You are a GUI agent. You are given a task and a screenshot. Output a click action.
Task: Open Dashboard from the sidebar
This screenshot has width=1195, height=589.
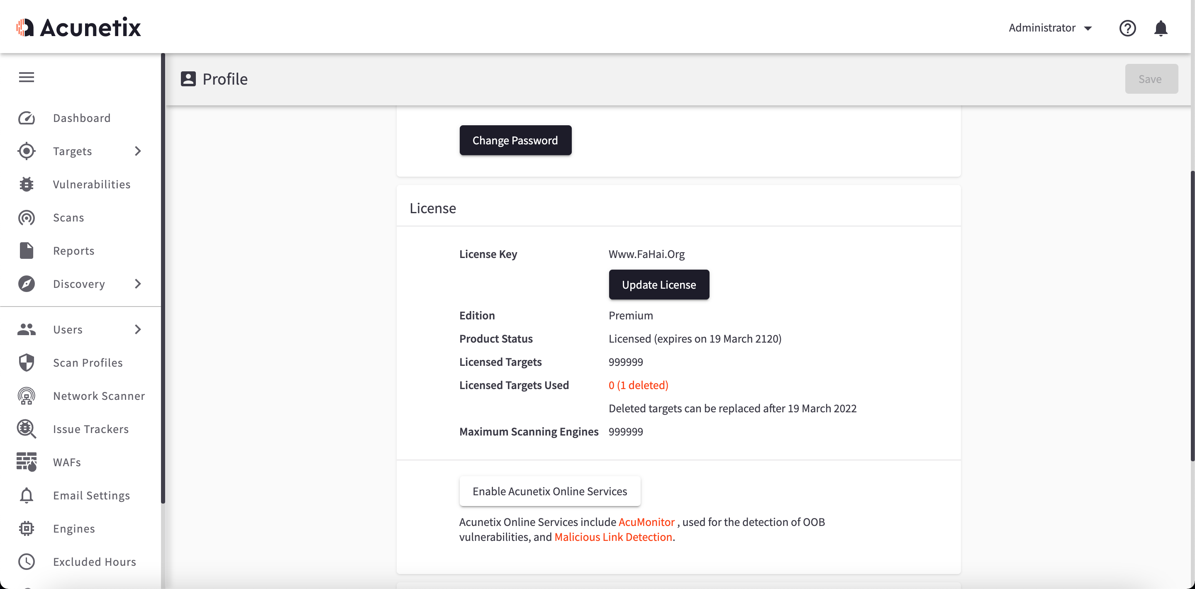pyautogui.click(x=82, y=118)
